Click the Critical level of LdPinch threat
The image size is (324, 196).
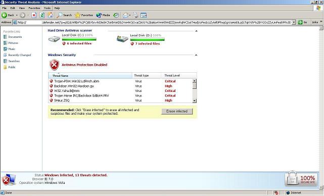coord(170,81)
